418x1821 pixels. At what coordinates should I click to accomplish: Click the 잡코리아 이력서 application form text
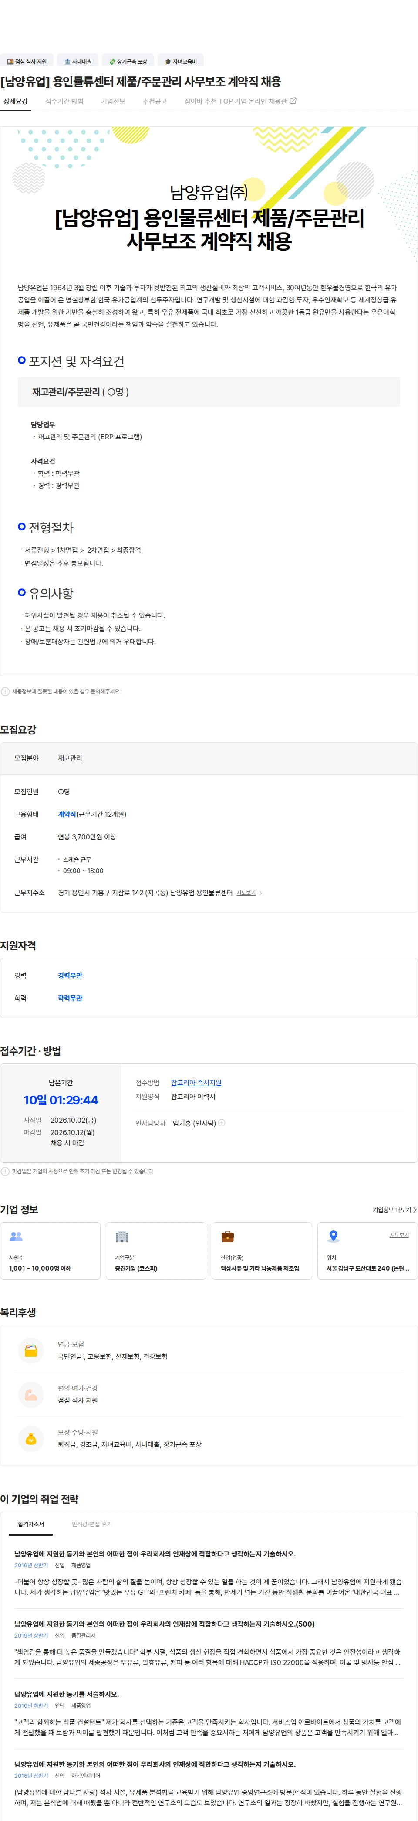click(x=193, y=1097)
